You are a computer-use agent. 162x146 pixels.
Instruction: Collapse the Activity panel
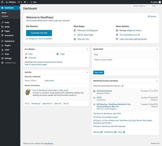pos(87,72)
